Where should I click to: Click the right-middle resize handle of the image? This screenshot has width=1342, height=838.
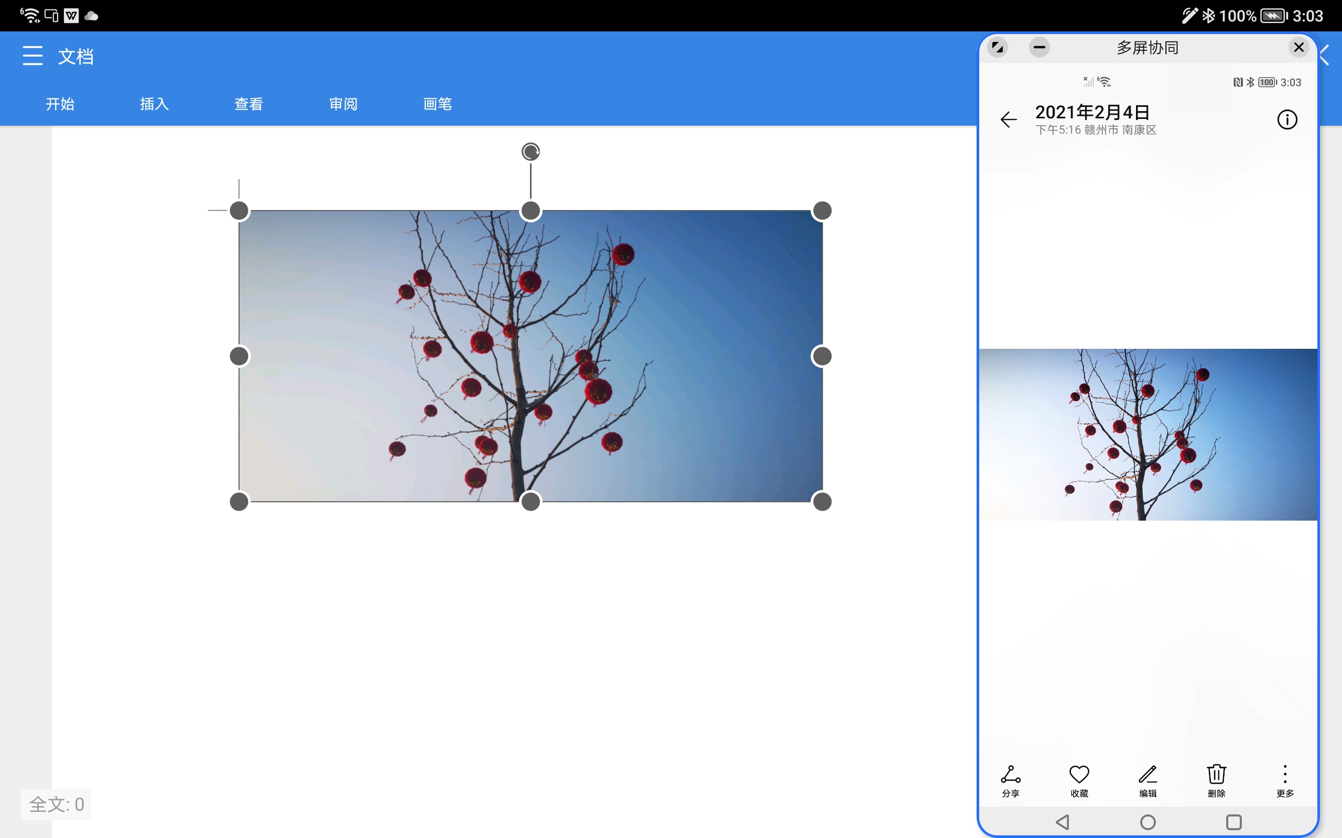click(822, 356)
